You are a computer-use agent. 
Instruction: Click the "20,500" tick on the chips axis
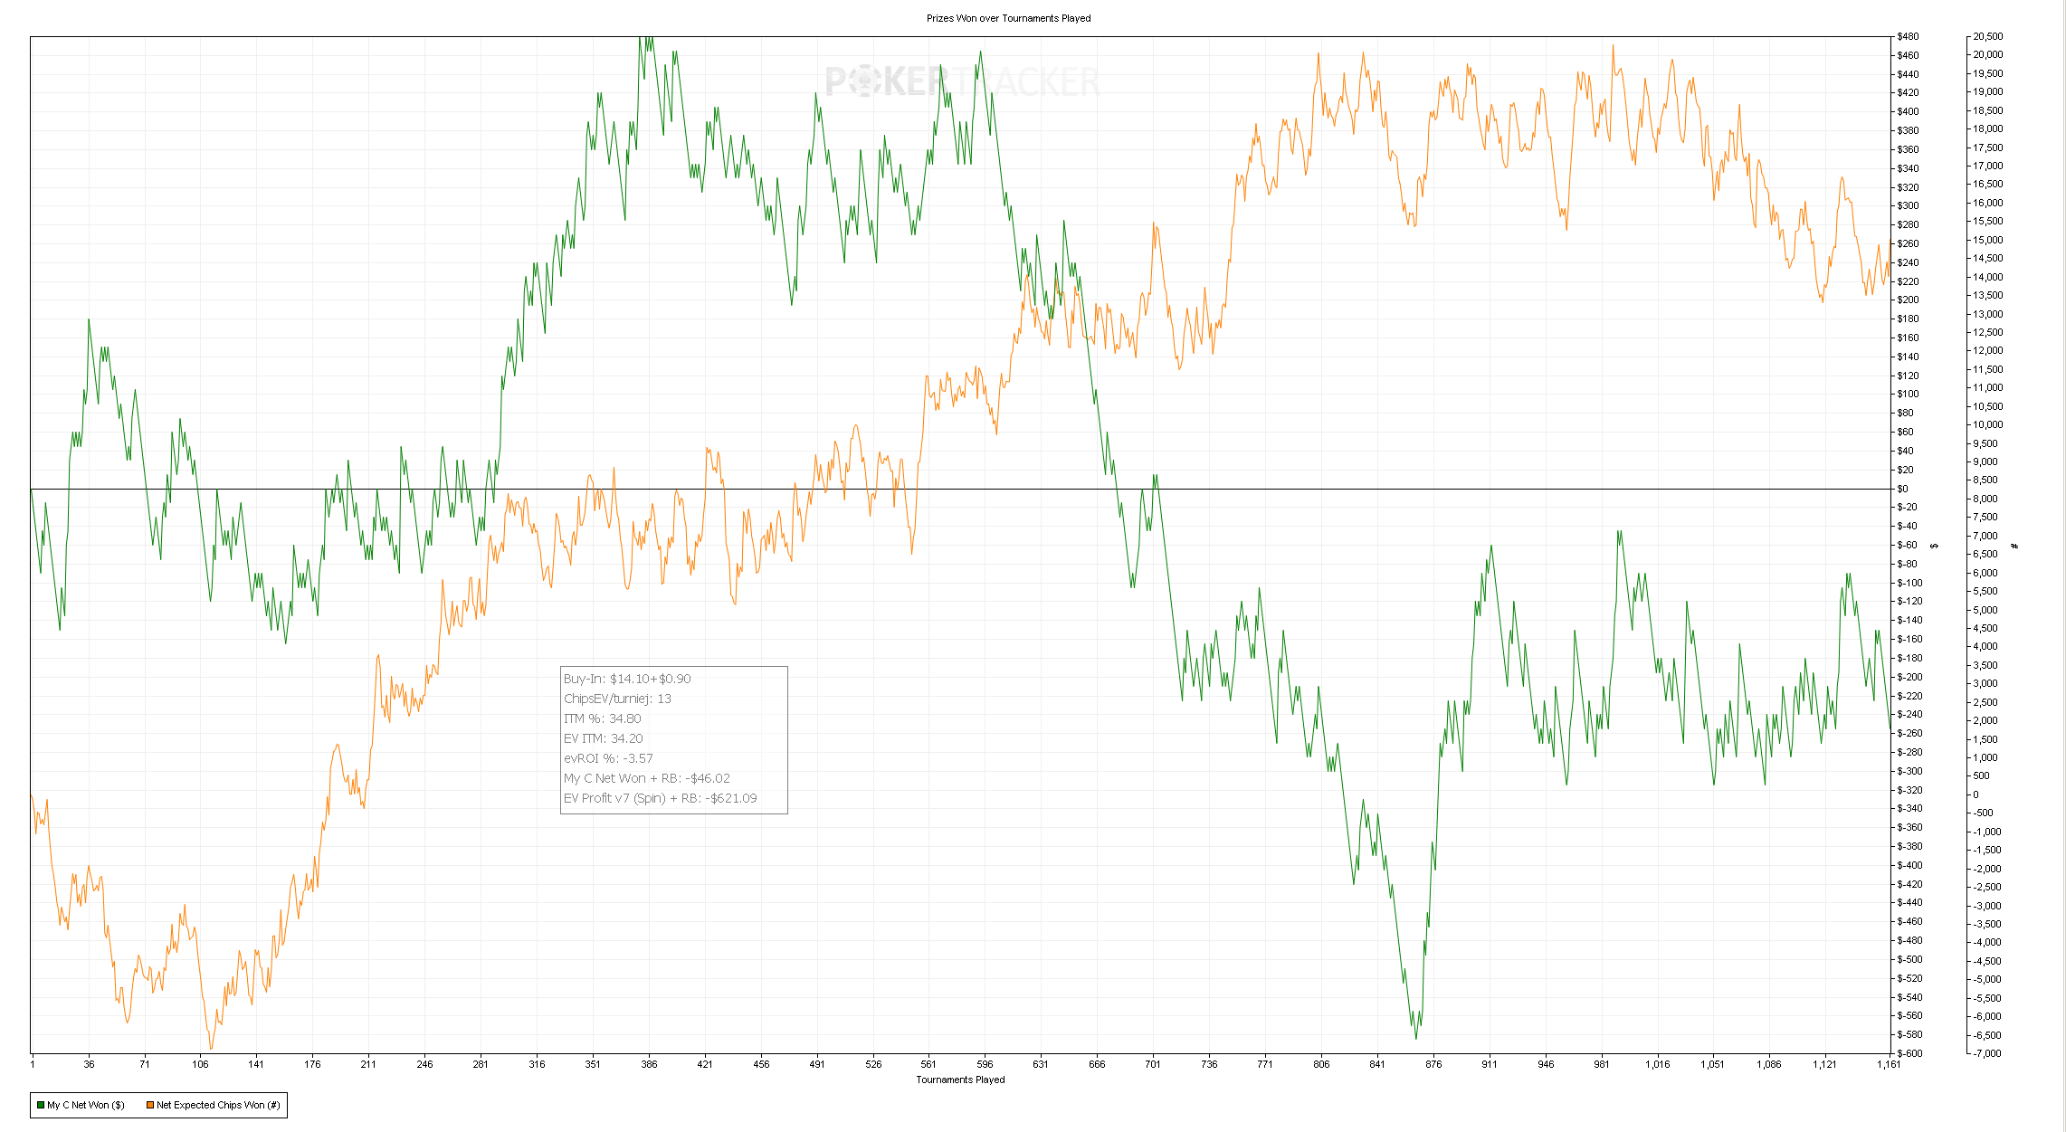[1988, 37]
